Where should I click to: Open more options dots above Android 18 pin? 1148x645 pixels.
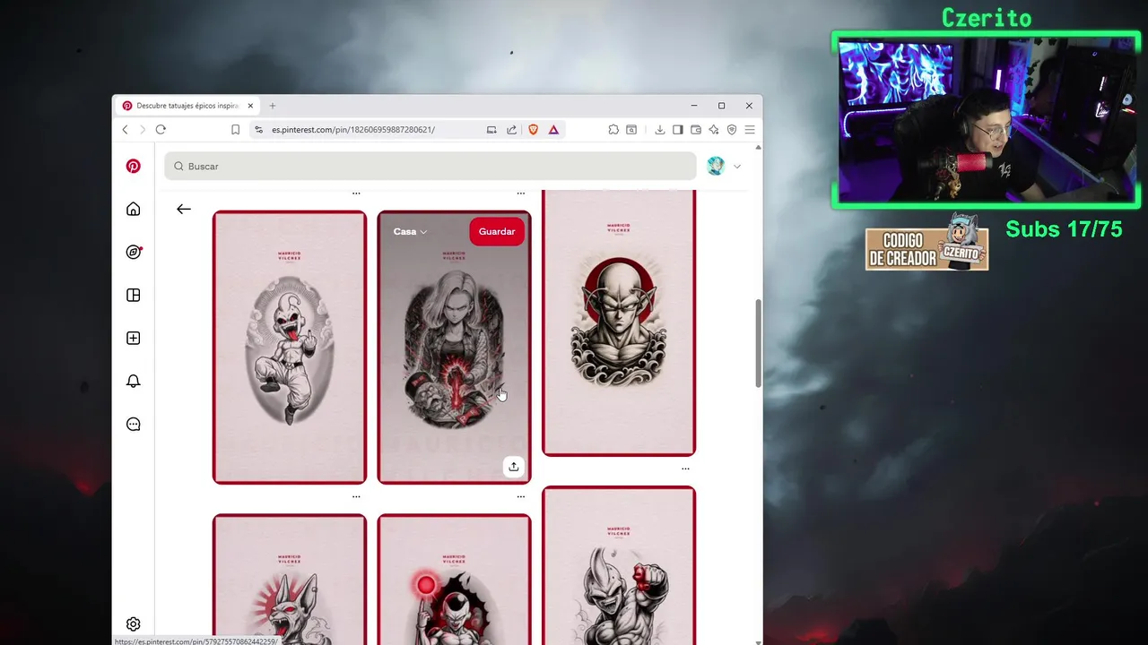[521, 193]
